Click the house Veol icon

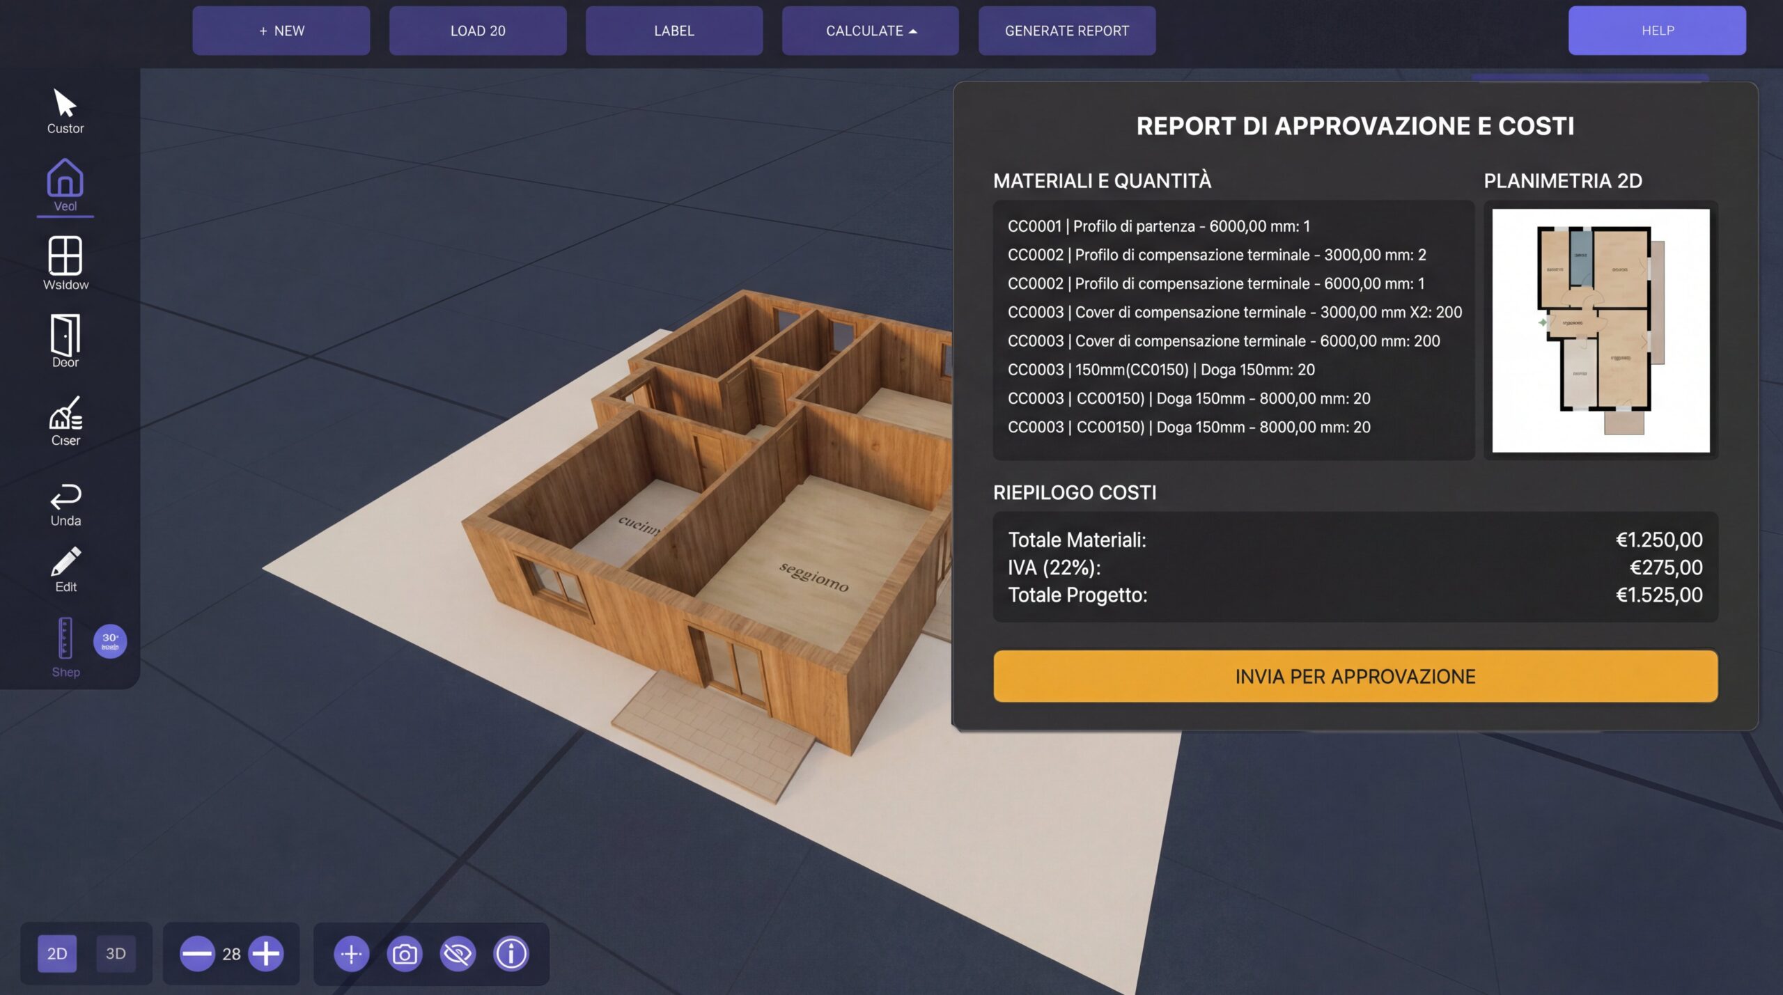pos(65,178)
